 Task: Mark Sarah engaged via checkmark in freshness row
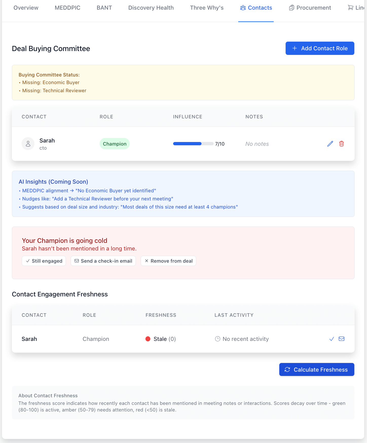[332, 339]
